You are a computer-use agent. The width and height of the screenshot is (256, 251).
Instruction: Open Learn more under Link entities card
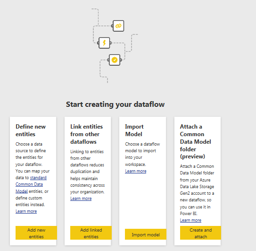tap(81, 199)
